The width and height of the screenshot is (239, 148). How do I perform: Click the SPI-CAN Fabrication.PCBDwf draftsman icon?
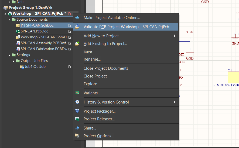[18, 49]
